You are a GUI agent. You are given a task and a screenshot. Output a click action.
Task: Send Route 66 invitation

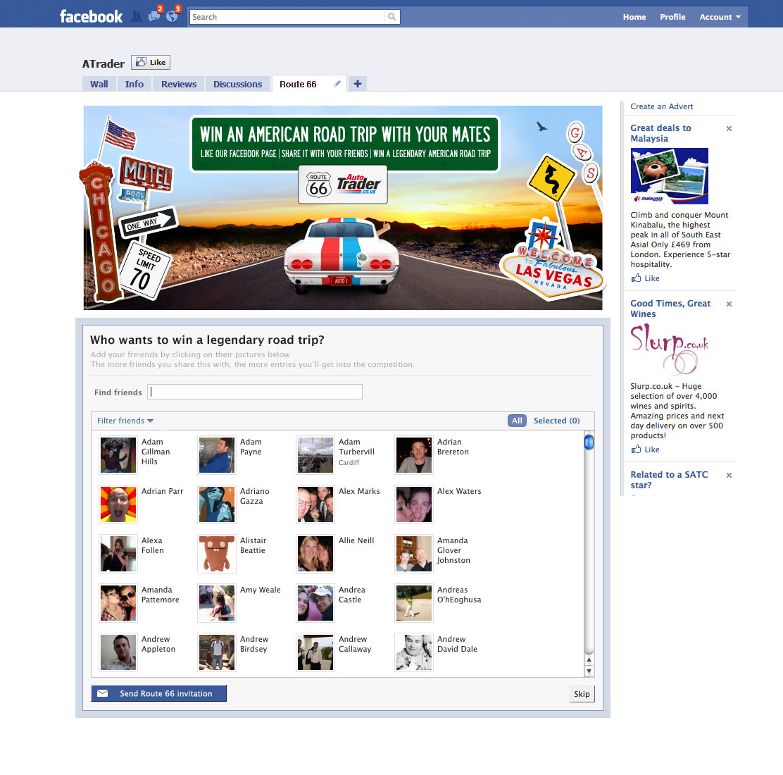(158, 693)
